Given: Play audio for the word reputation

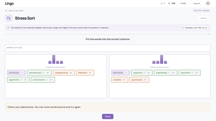Looking at the screenshot, I should [x=197, y=73].
